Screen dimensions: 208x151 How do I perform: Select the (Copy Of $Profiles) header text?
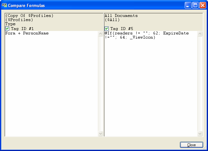click(29, 16)
